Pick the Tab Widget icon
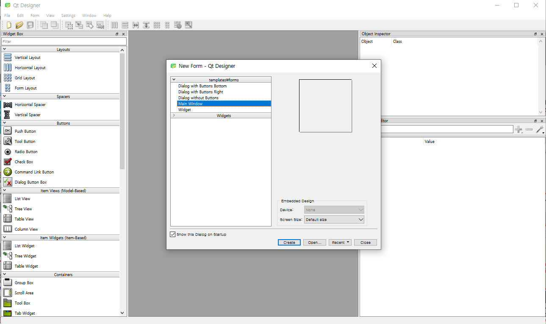The width and height of the screenshot is (546, 324). 8,313
